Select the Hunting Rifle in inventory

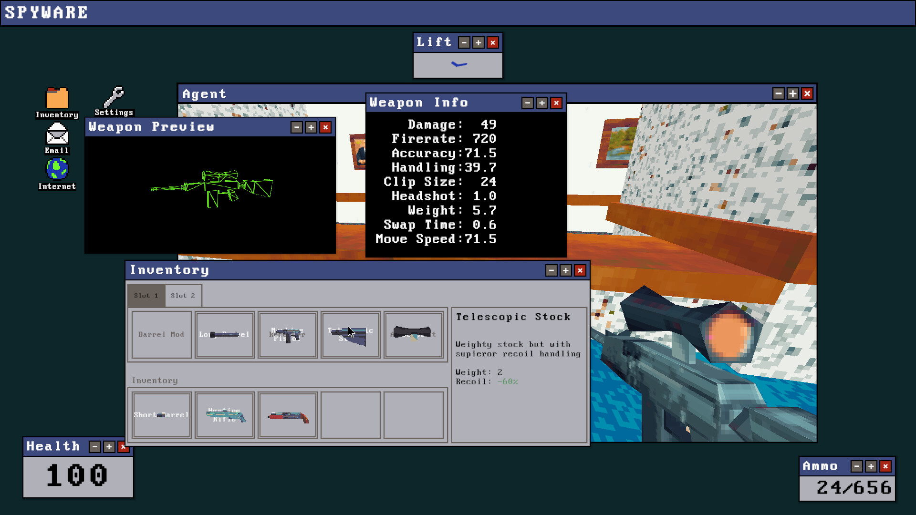pyautogui.click(x=224, y=414)
